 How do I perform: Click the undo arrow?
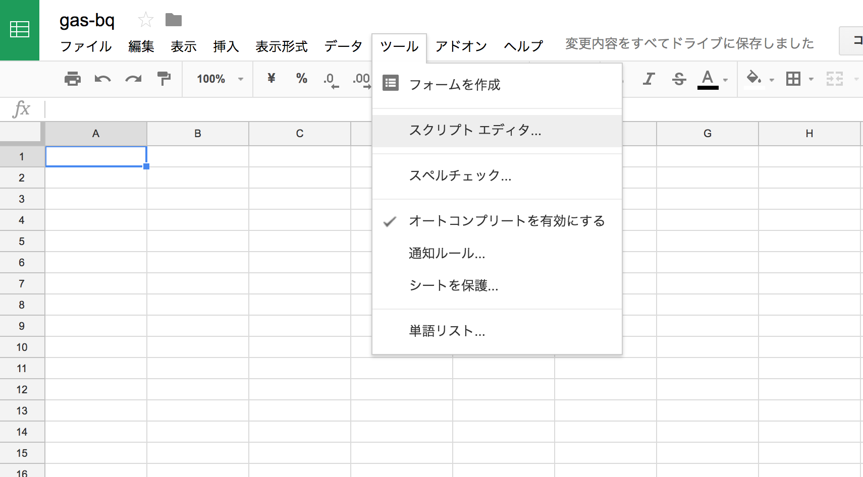pos(103,79)
